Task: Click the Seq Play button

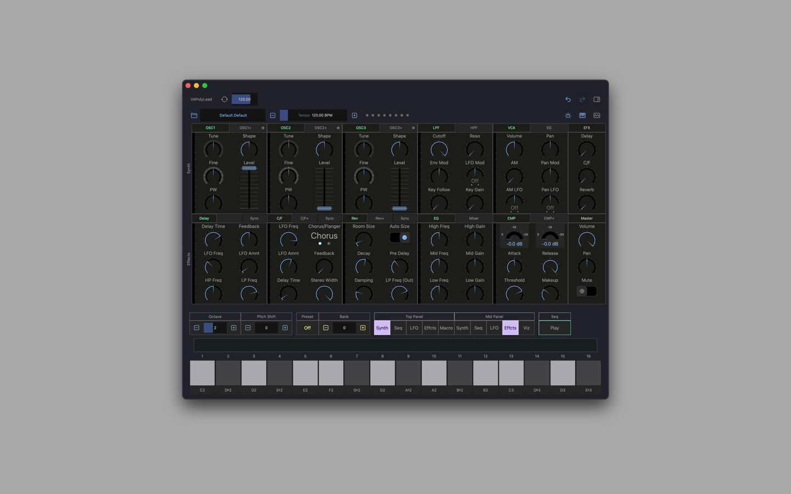Action: pos(554,328)
